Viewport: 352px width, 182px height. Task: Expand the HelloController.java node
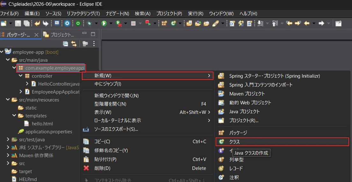27,84
